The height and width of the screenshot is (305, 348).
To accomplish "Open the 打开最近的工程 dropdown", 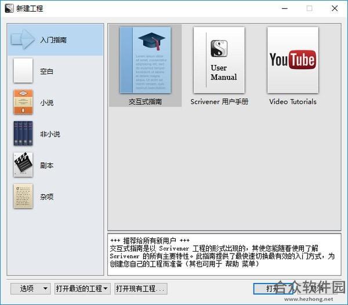I will coord(82,289).
